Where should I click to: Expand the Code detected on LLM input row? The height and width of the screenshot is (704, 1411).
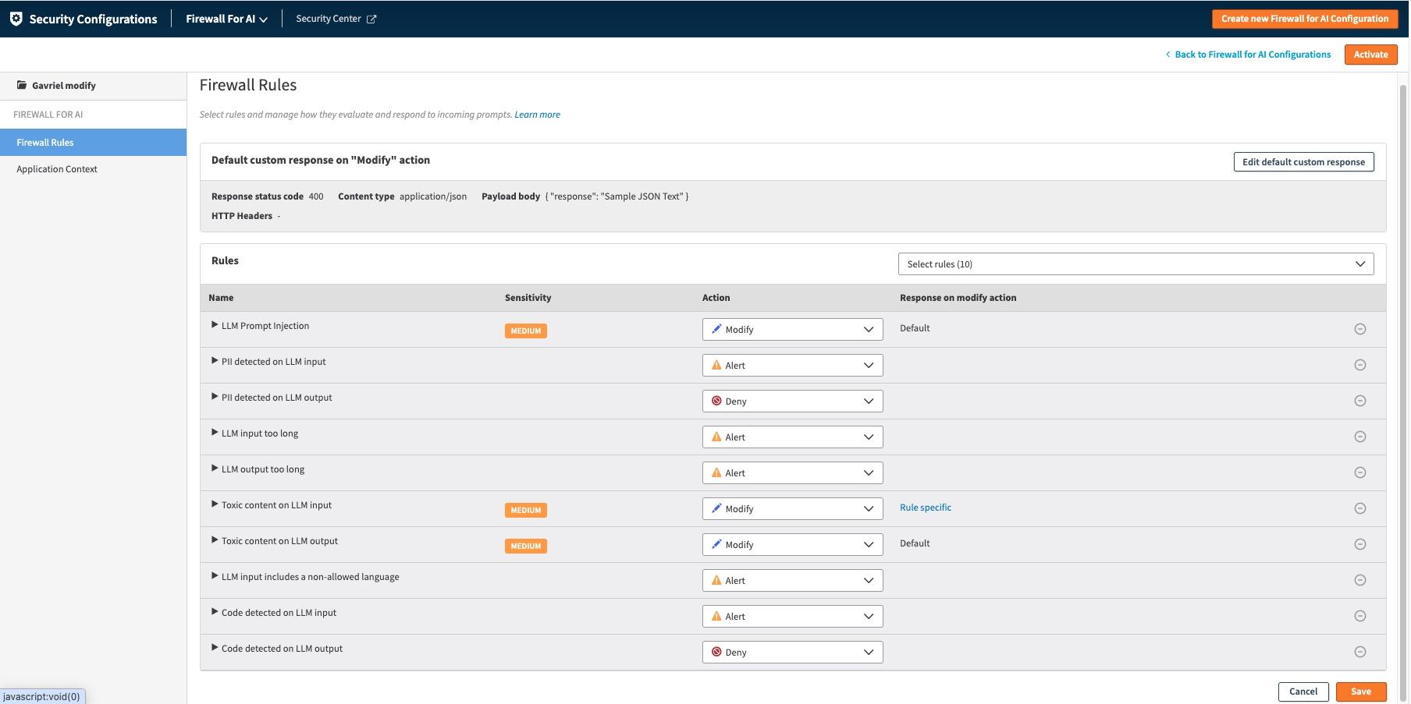[215, 612]
